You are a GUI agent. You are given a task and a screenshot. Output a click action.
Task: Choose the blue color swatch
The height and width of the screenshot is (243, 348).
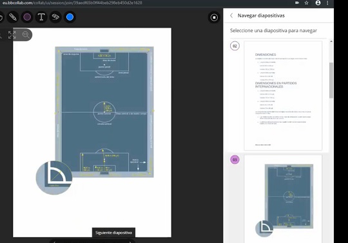[70, 17]
